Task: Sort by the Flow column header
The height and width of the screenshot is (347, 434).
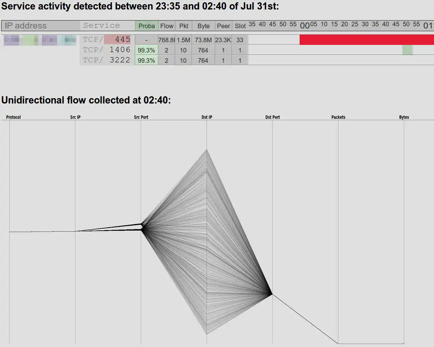Action: tap(167, 26)
